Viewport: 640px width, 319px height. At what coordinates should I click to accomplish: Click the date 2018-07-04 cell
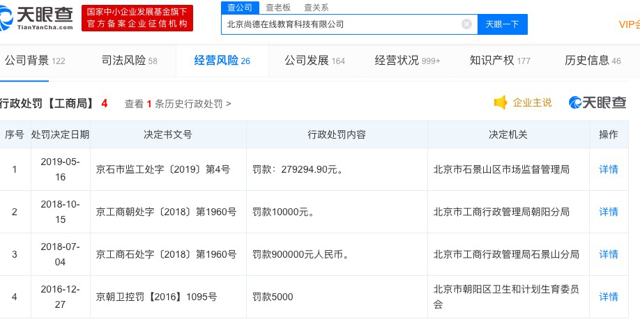tap(61, 254)
